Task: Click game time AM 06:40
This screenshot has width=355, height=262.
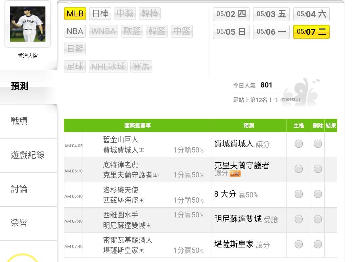Action: pos(74,196)
